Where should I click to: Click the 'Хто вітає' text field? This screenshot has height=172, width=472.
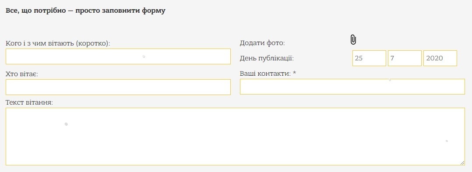(x=118, y=87)
